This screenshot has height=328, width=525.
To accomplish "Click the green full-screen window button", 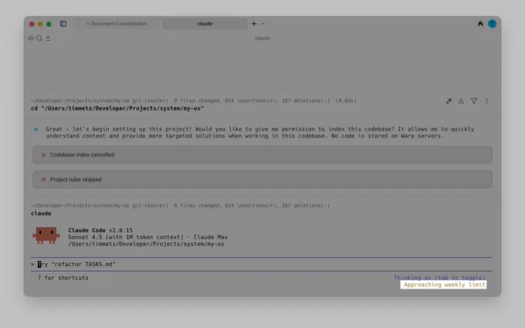I will [x=49, y=24].
